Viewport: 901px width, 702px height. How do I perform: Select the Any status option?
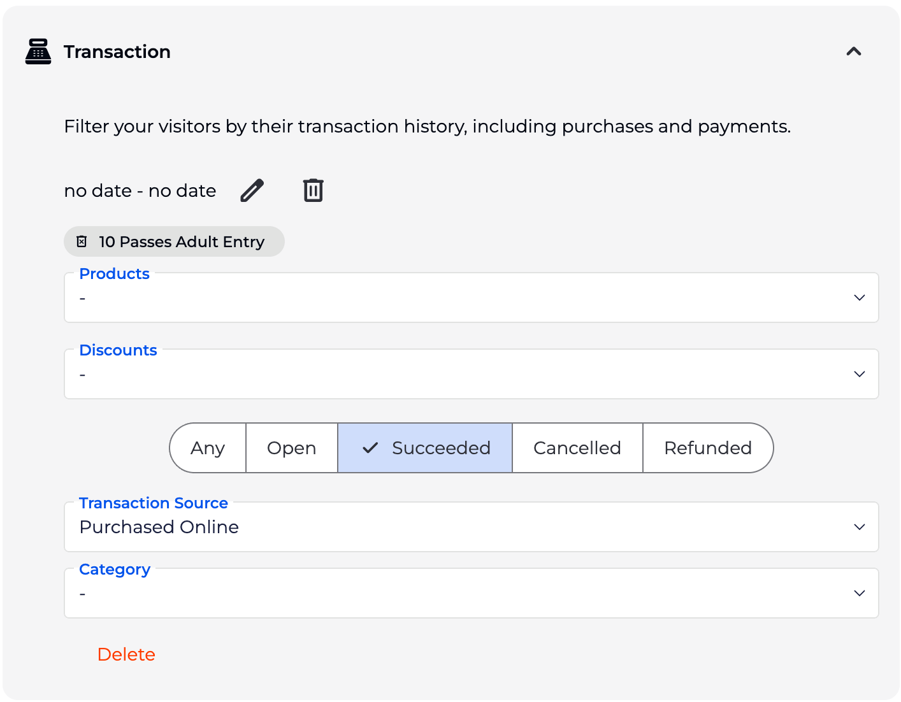(x=208, y=448)
